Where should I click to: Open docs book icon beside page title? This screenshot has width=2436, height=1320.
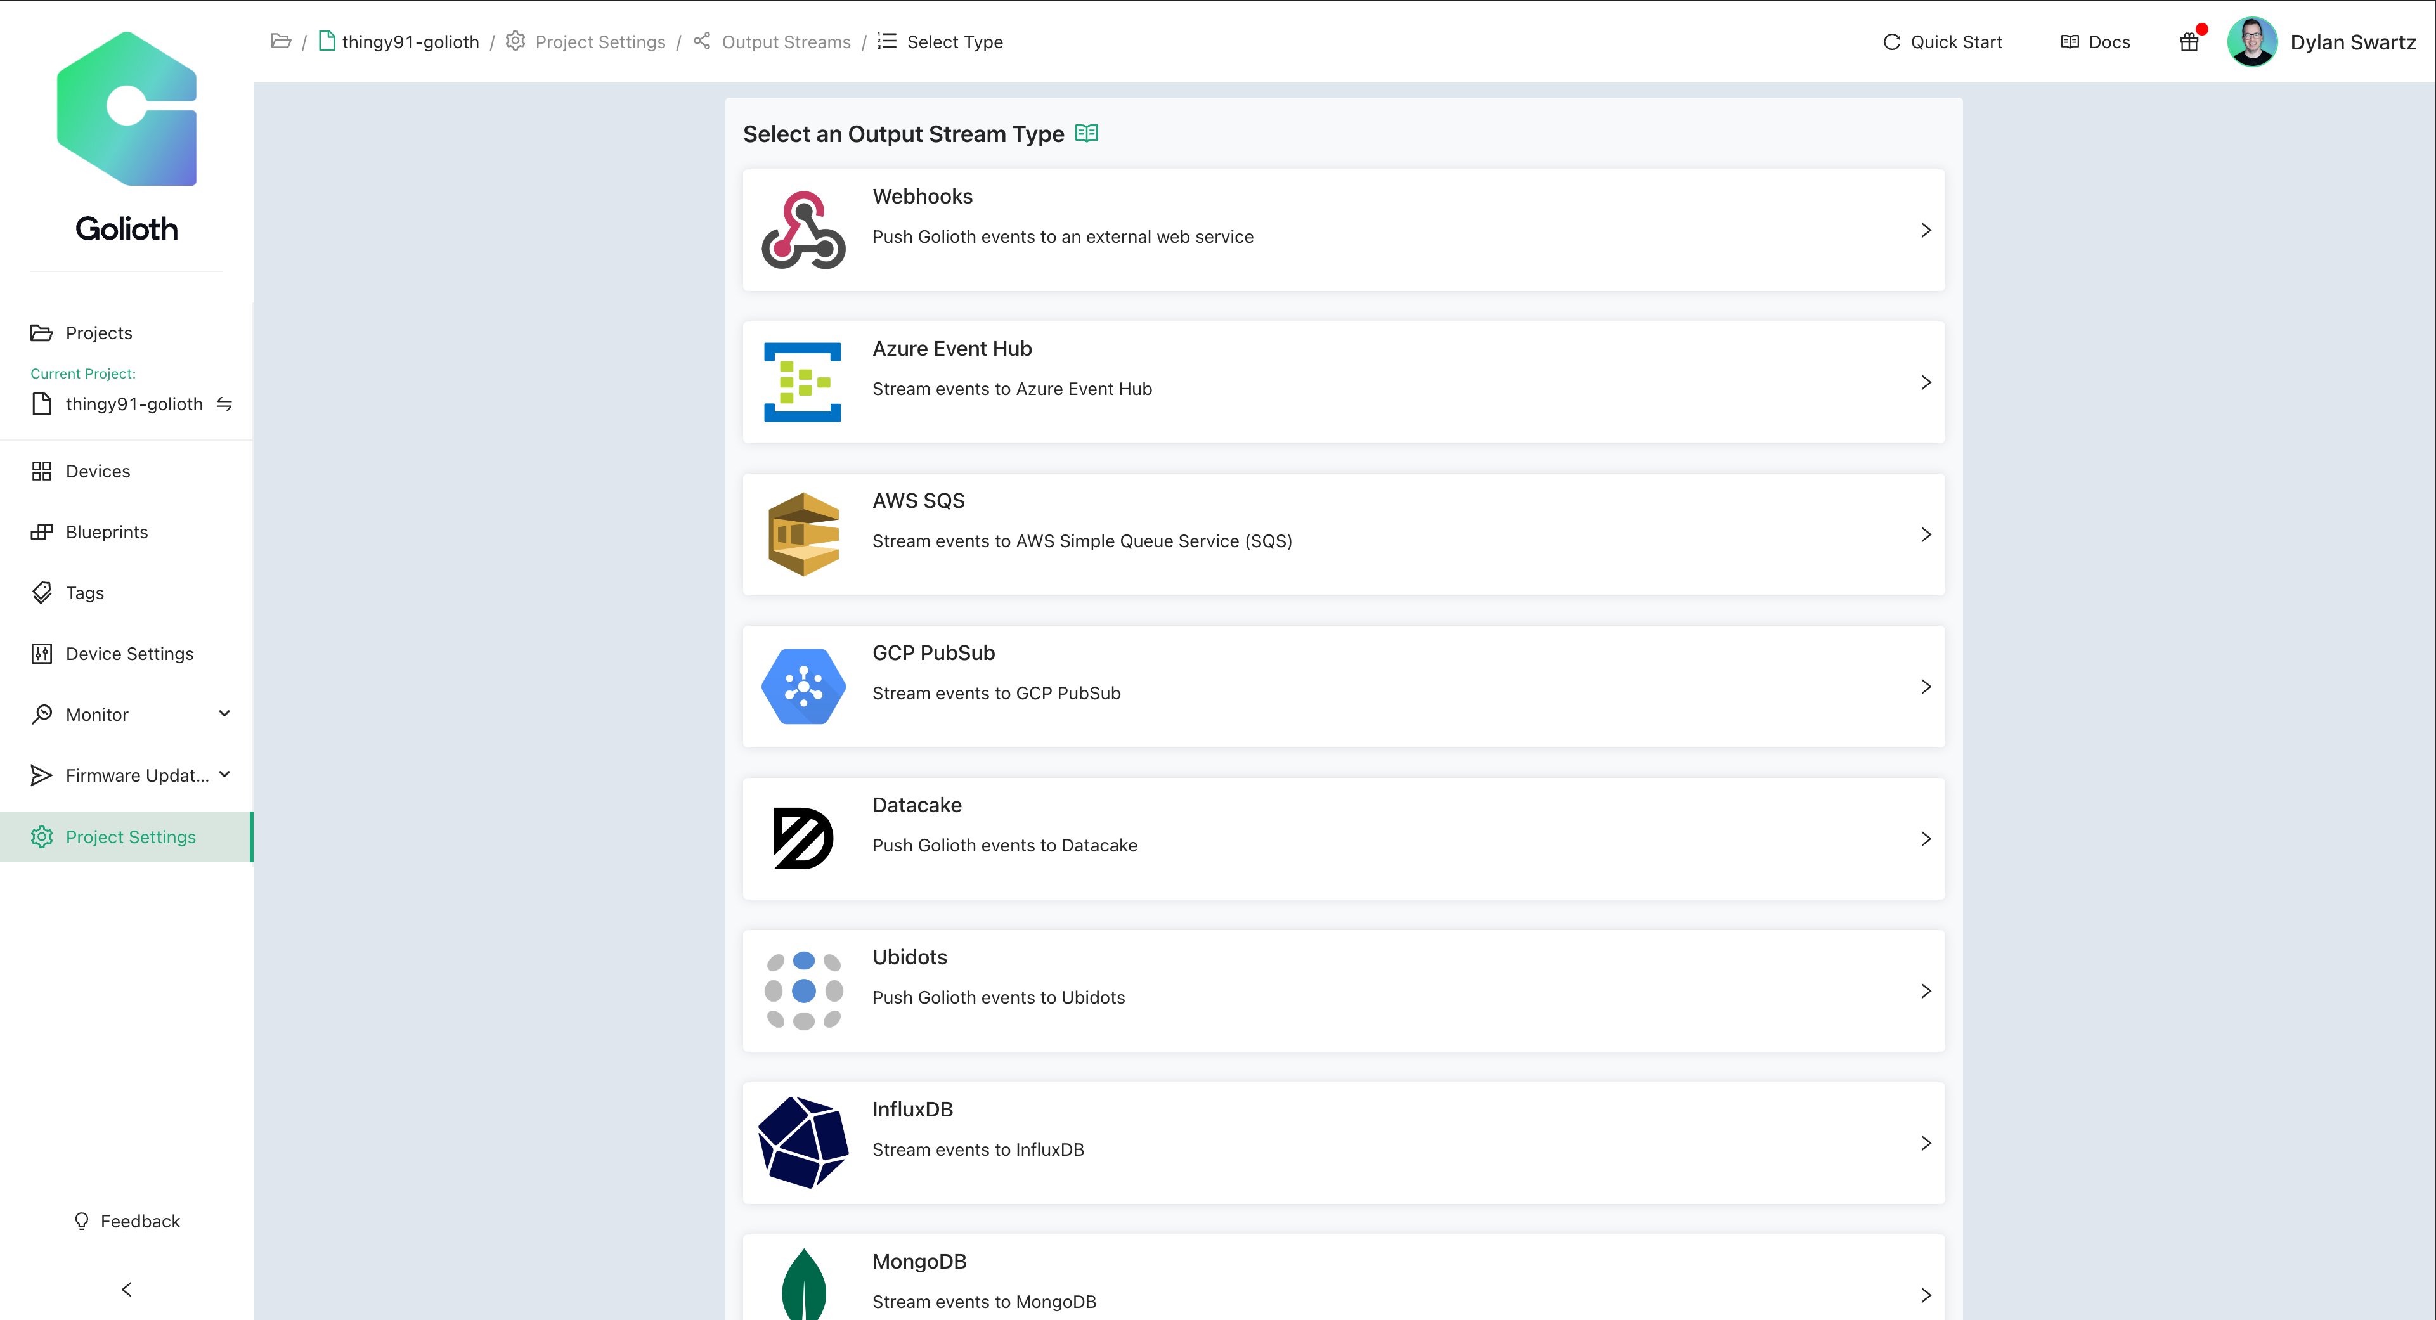[x=1087, y=133]
